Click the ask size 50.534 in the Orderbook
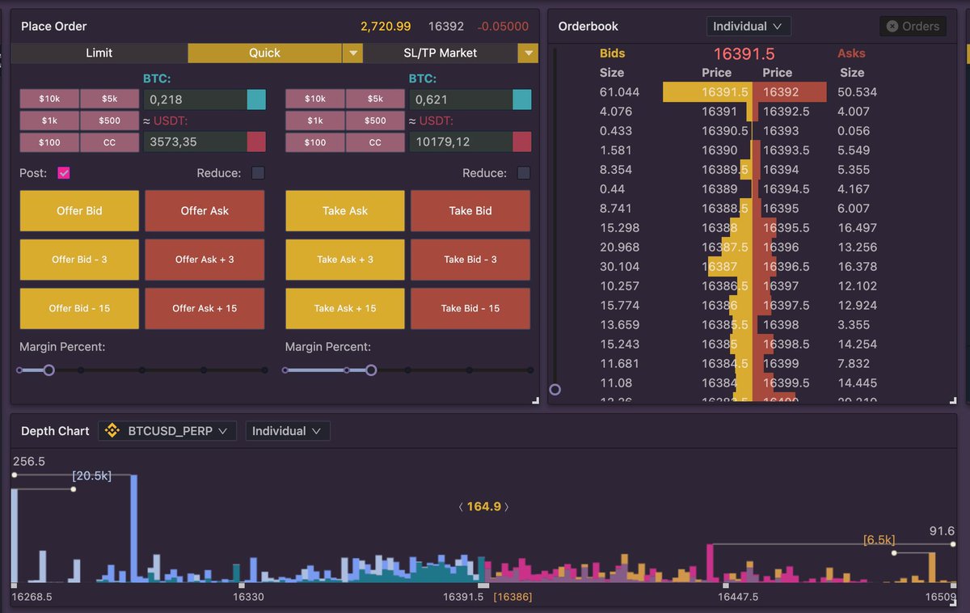This screenshot has height=613, width=970. (x=858, y=92)
